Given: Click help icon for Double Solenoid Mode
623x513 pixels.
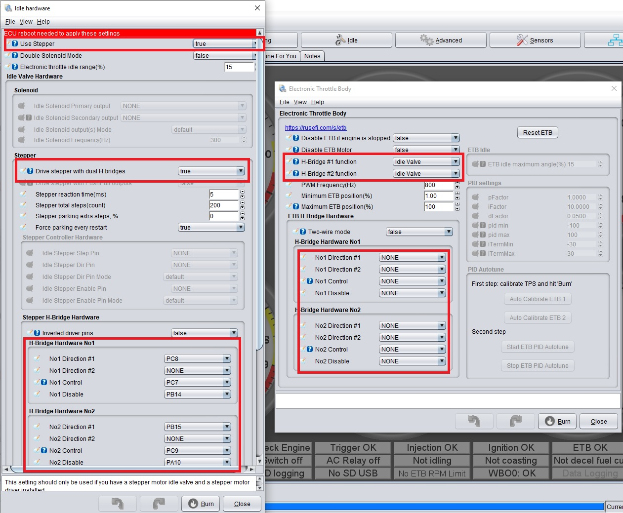Looking at the screenshot, I should click(15, 56).
